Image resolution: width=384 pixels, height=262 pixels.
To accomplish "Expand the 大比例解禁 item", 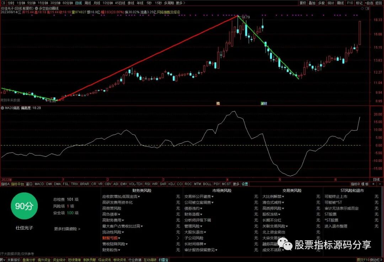I will 273,196.
